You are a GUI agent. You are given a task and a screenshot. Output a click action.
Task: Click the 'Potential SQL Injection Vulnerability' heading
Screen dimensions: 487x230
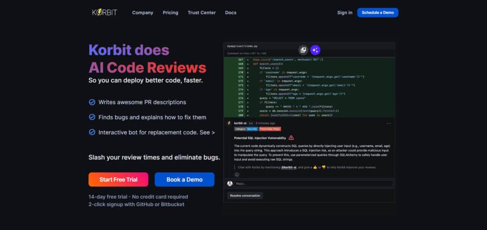coord(260,138)
